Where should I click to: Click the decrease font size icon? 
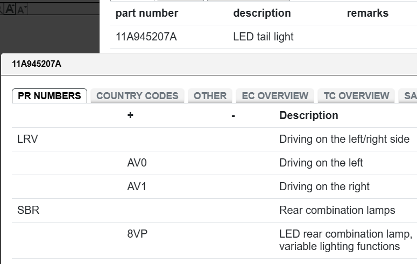[x=22, y=9]
